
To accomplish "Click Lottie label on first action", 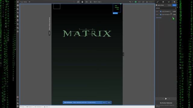I will [x=174, y=11].
